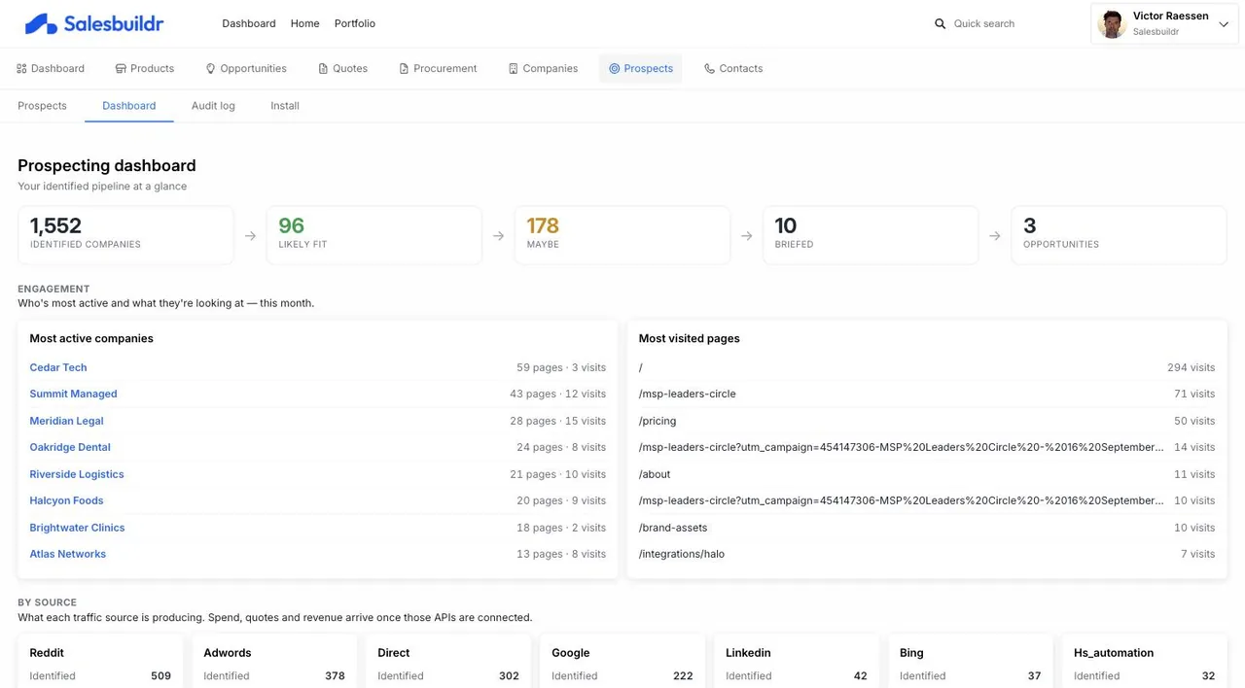Screen dimensions: 1245x688
Task: Click the /msp-leaders-circle page row with 71 visits
Action: [927, 394]
